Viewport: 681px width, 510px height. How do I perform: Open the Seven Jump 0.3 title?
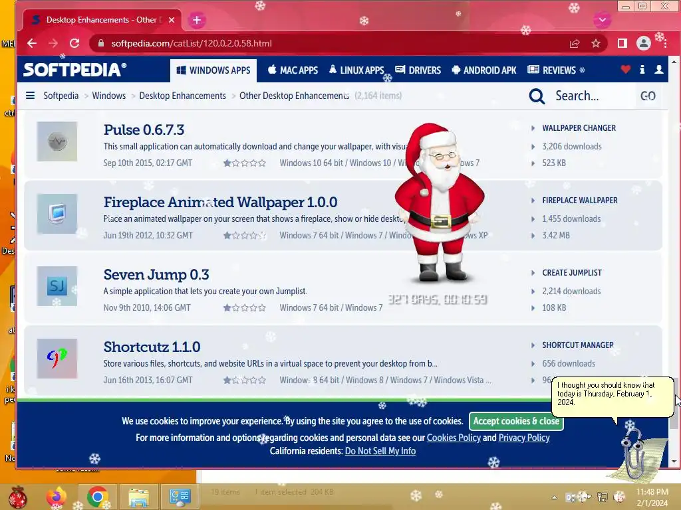(x=156, y=274)
